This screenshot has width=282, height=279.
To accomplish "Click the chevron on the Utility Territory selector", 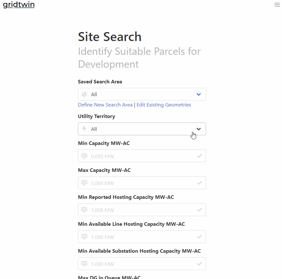I will [x=198, y=129].
